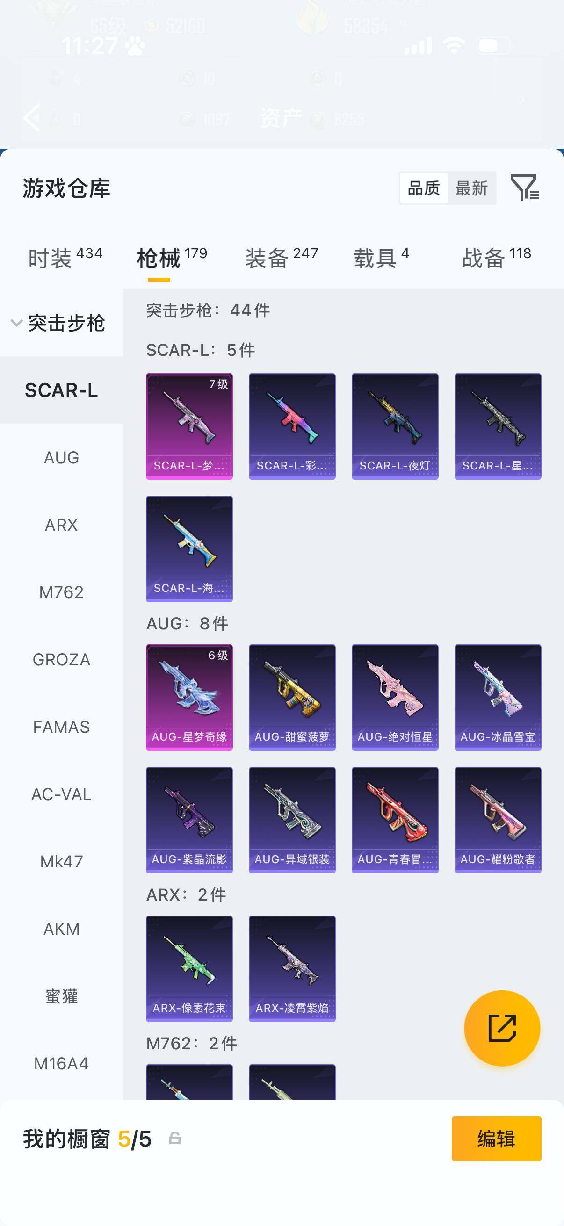Tap the orange share icon button
Viewport: 564px width, 1226px height.
502,1028
